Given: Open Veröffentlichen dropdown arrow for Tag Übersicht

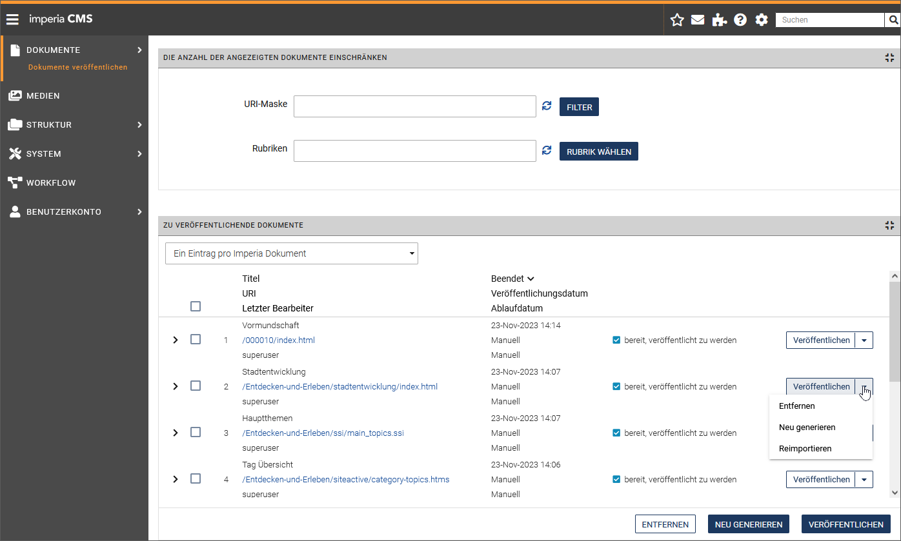Looking at the screenshot, I should (x=864, y=479).
